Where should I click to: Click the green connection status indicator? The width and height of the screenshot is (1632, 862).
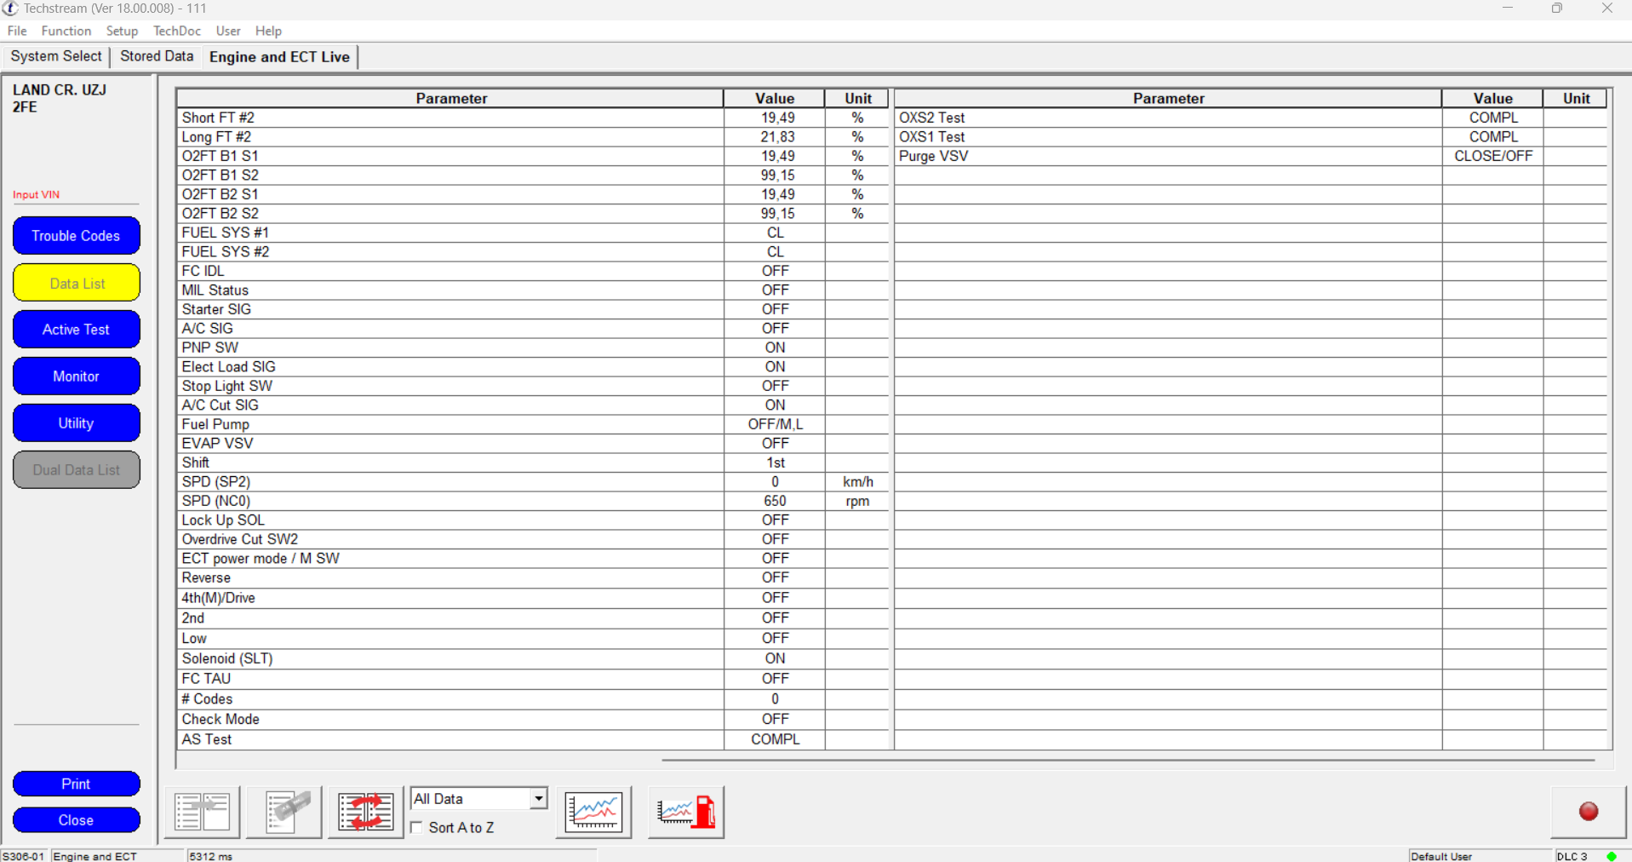tap(1612, 856)
